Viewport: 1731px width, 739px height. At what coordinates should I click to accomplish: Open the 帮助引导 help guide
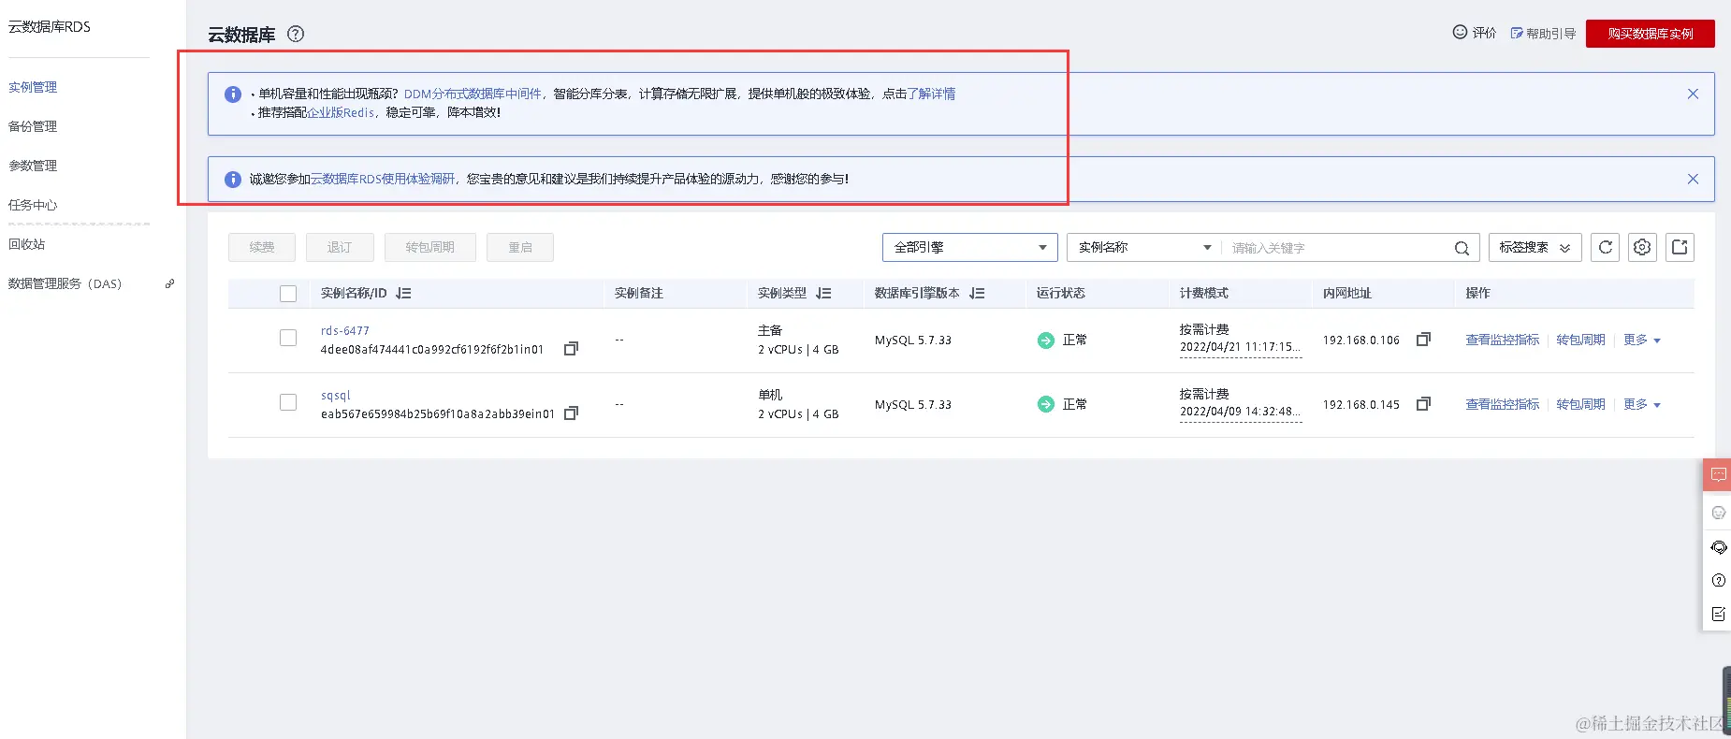pos(1543,33)
